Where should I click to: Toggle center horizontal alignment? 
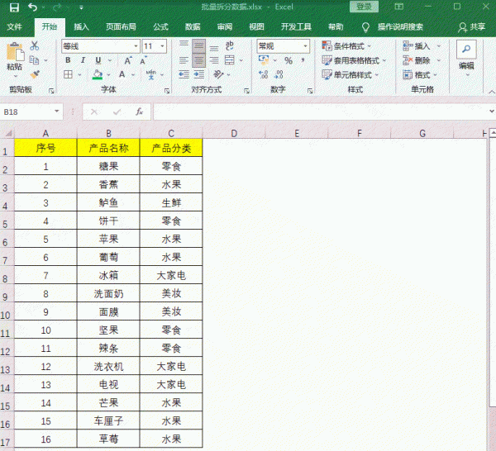point(199,60)
